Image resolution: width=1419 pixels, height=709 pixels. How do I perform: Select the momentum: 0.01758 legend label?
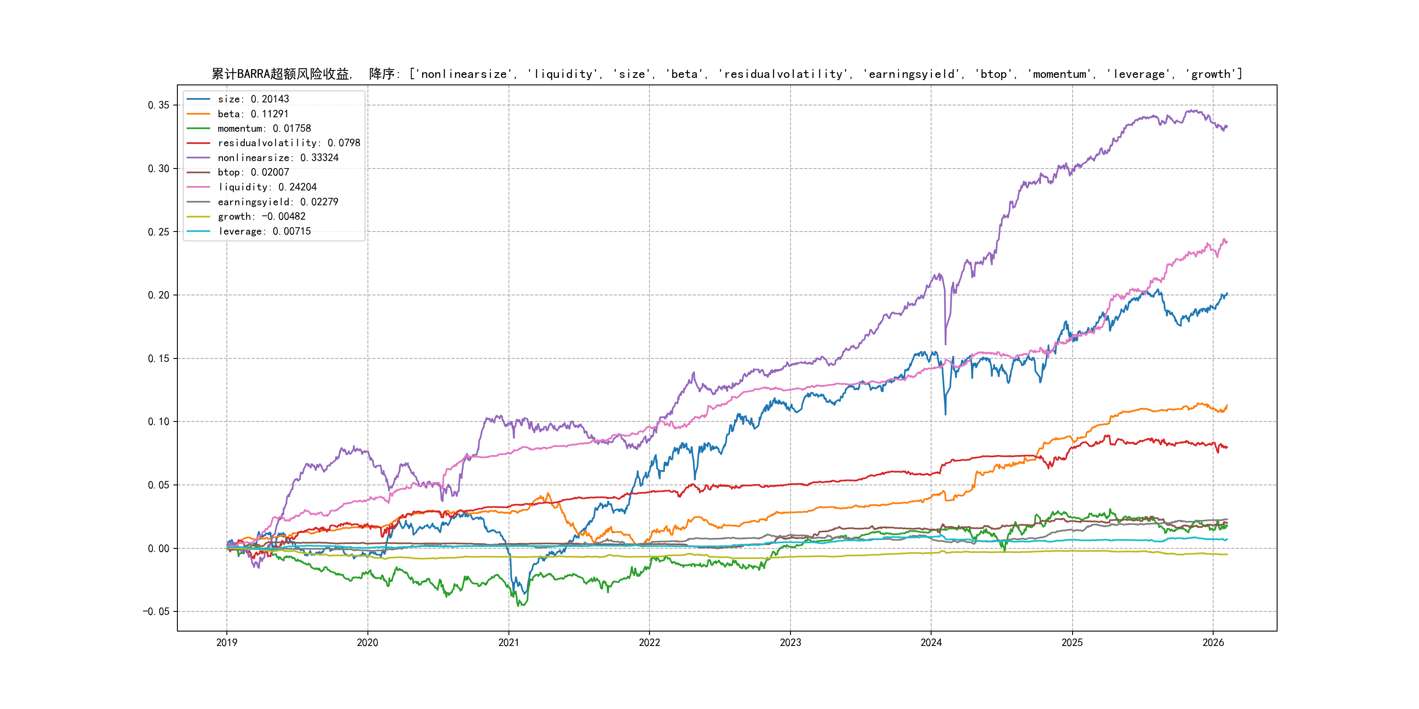(264, 128)
